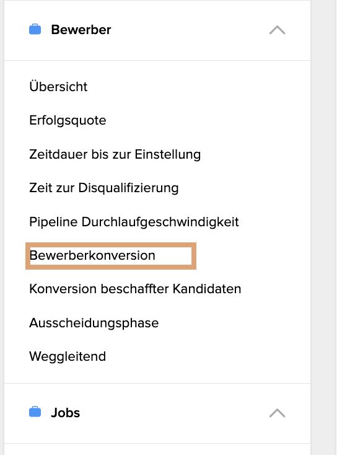Image resolution: width=337 pixels, height=455 pixels.
Task: Collapse the Jobs section with its chevron
Action: pos(278,412)
